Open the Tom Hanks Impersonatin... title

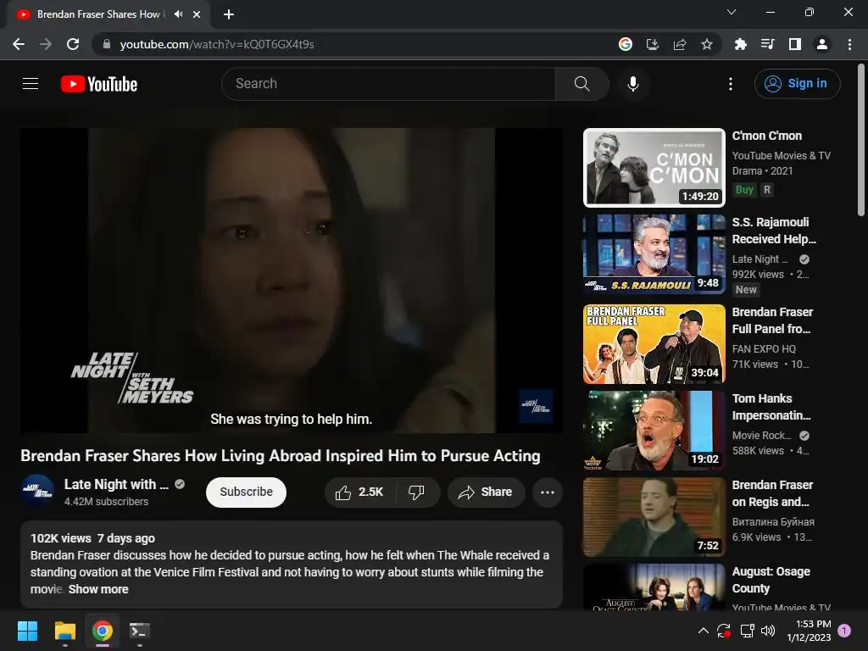(x=771, y=407)
